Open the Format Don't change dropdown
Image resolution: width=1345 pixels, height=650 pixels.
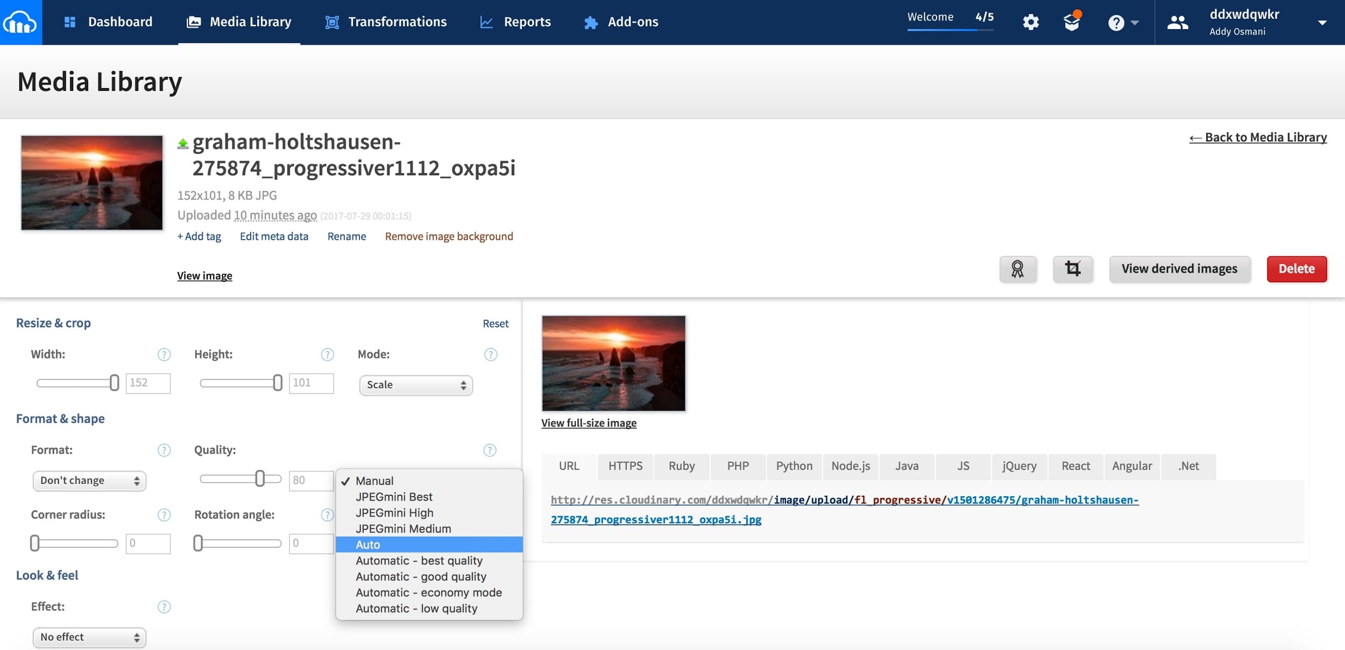[x=89, y=481]
